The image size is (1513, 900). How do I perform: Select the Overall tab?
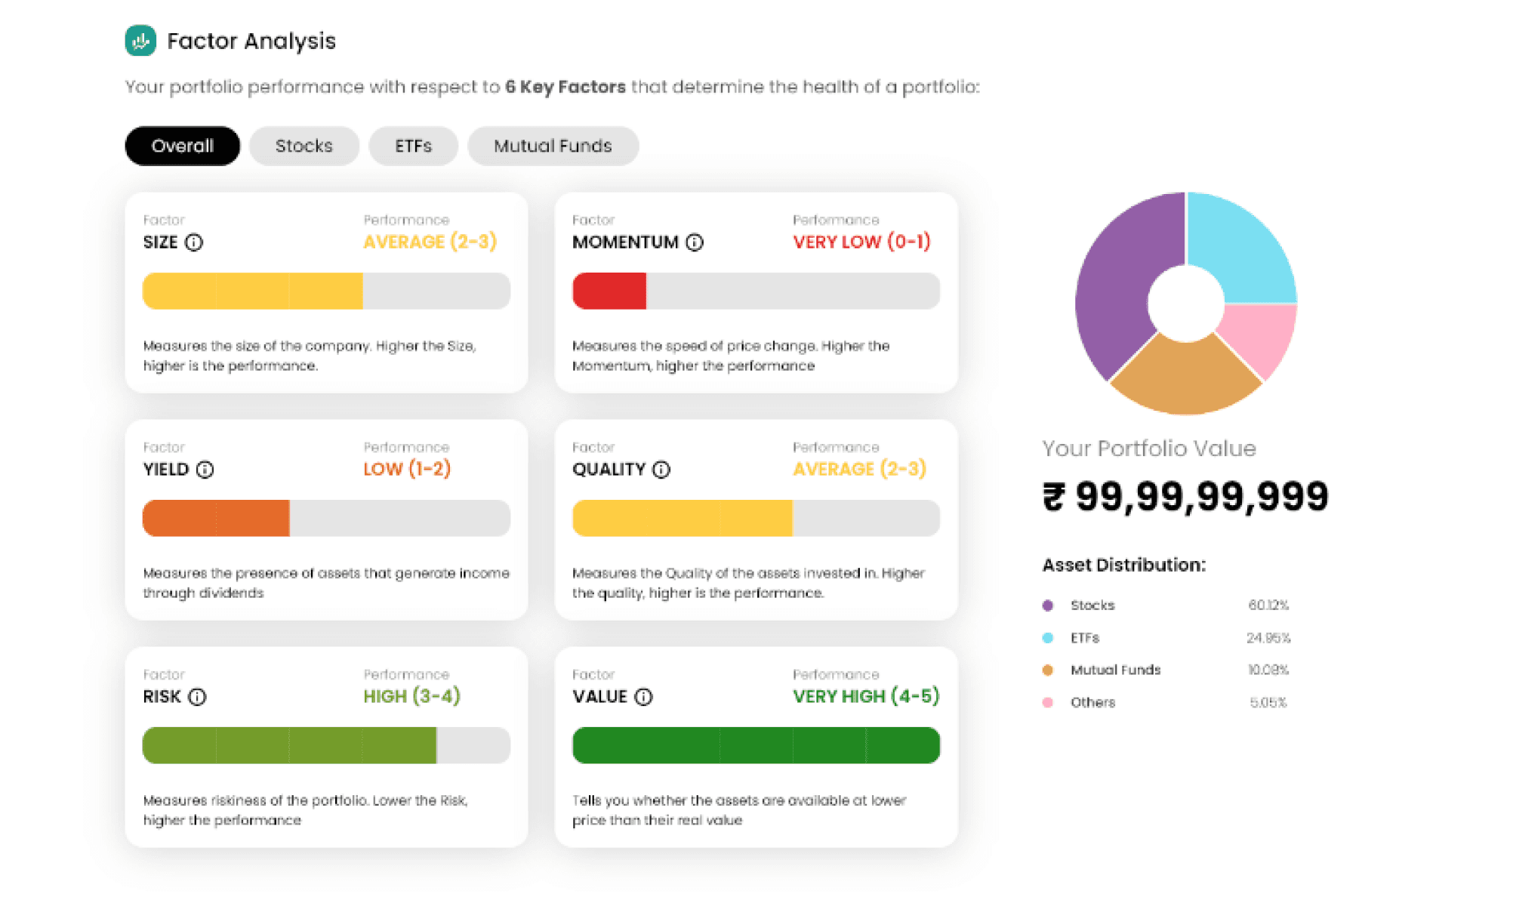tap(183, 146)
